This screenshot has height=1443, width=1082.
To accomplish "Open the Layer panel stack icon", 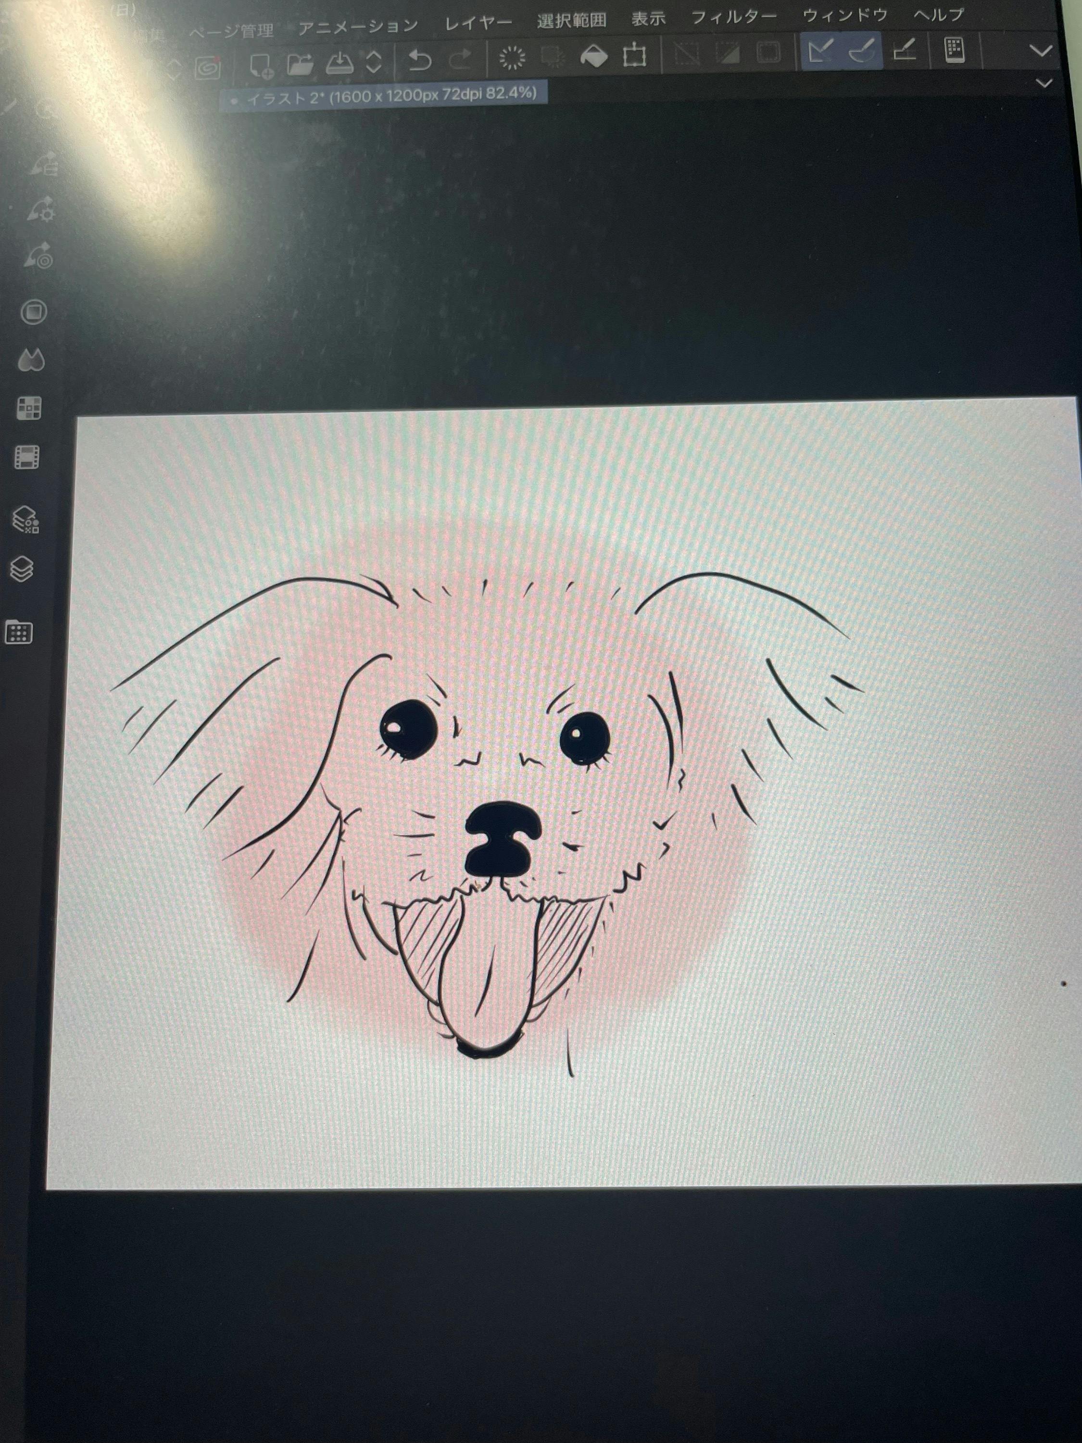I will pos(22,569).
